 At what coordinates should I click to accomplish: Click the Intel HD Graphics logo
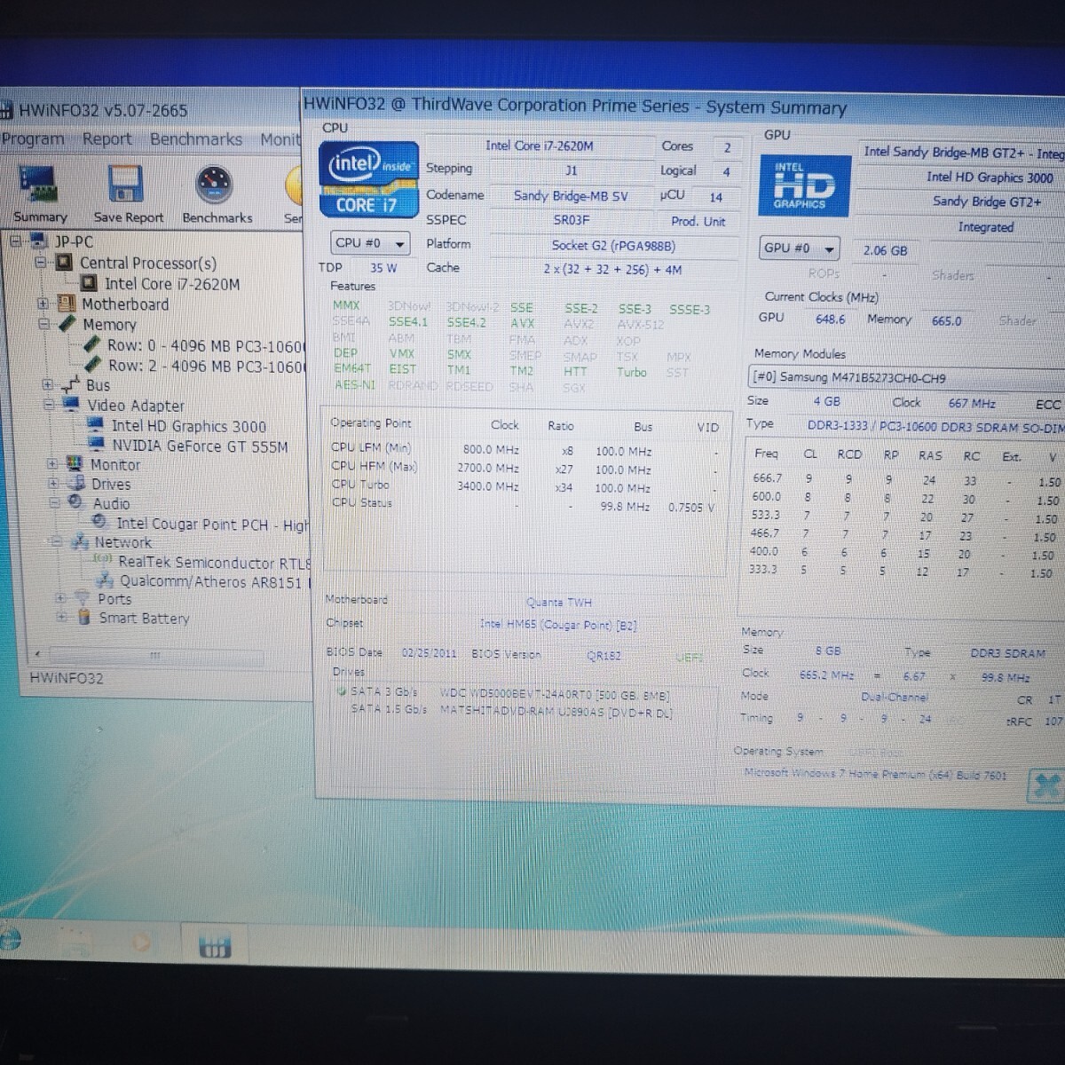(x=804, y=185)
